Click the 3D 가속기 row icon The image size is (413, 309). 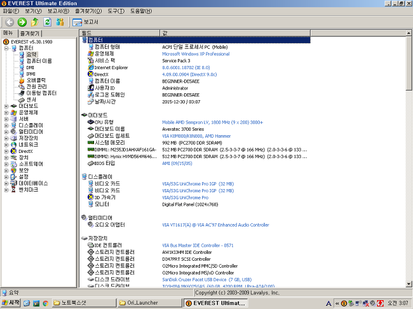coord(91,197)
